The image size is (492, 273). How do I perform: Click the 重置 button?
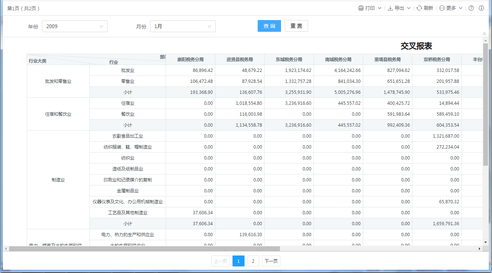click(x=296, y=26)
